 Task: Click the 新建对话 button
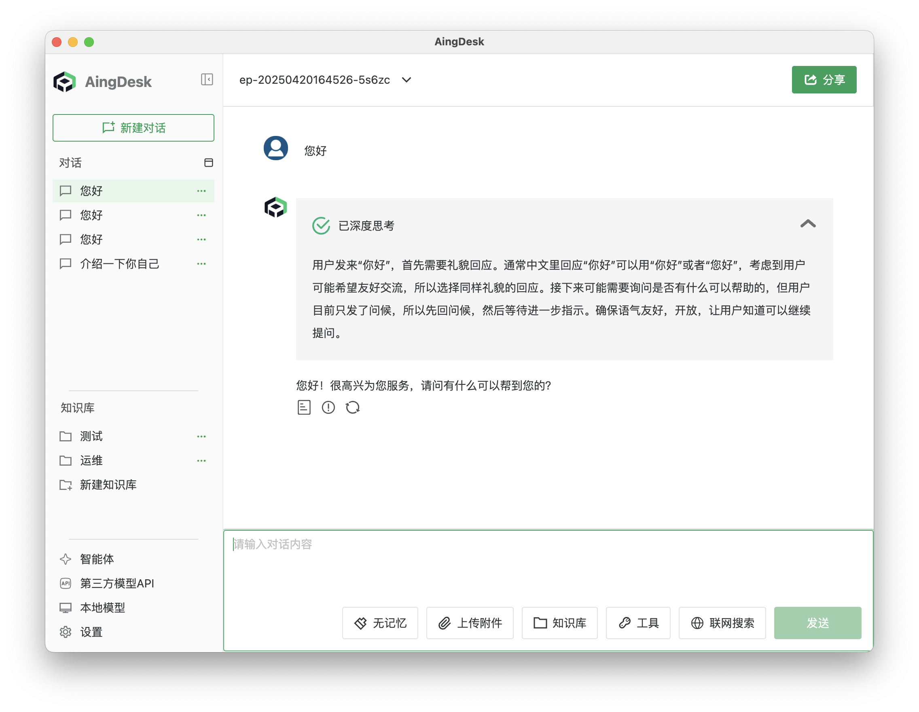pyautogui.click(x=133, y=128)
